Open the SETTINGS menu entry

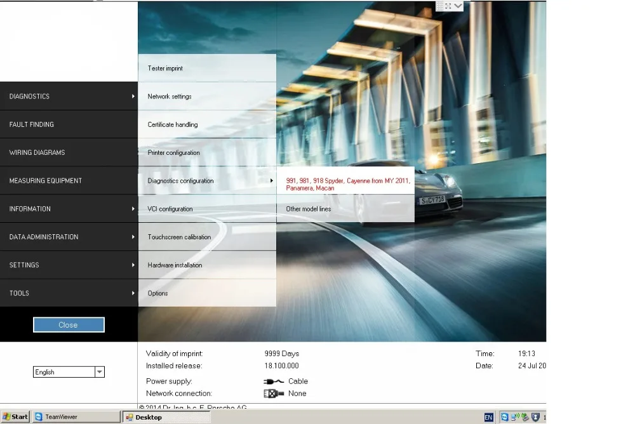[x=69, y=265]
